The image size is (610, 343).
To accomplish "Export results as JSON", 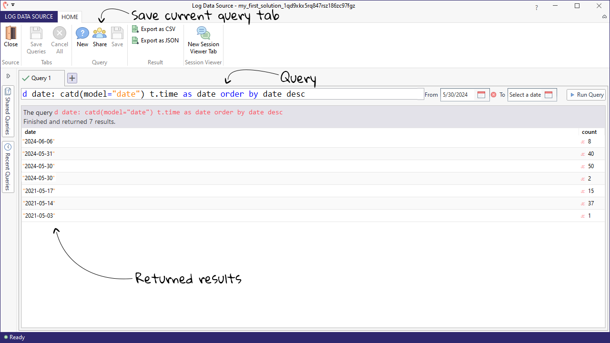I will (155, 40).
